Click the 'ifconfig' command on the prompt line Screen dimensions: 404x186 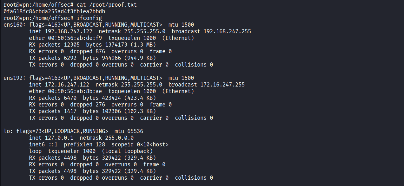click(89, 18)
